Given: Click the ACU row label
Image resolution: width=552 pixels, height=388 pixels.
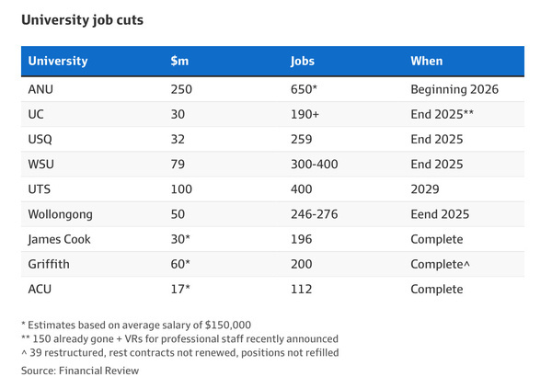Looking at the screenshot, I should [42, 289].
